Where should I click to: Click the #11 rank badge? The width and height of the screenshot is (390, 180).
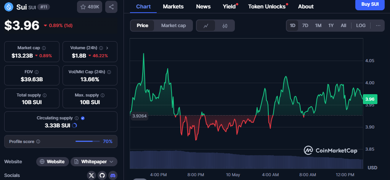click(x=44, y=7)
